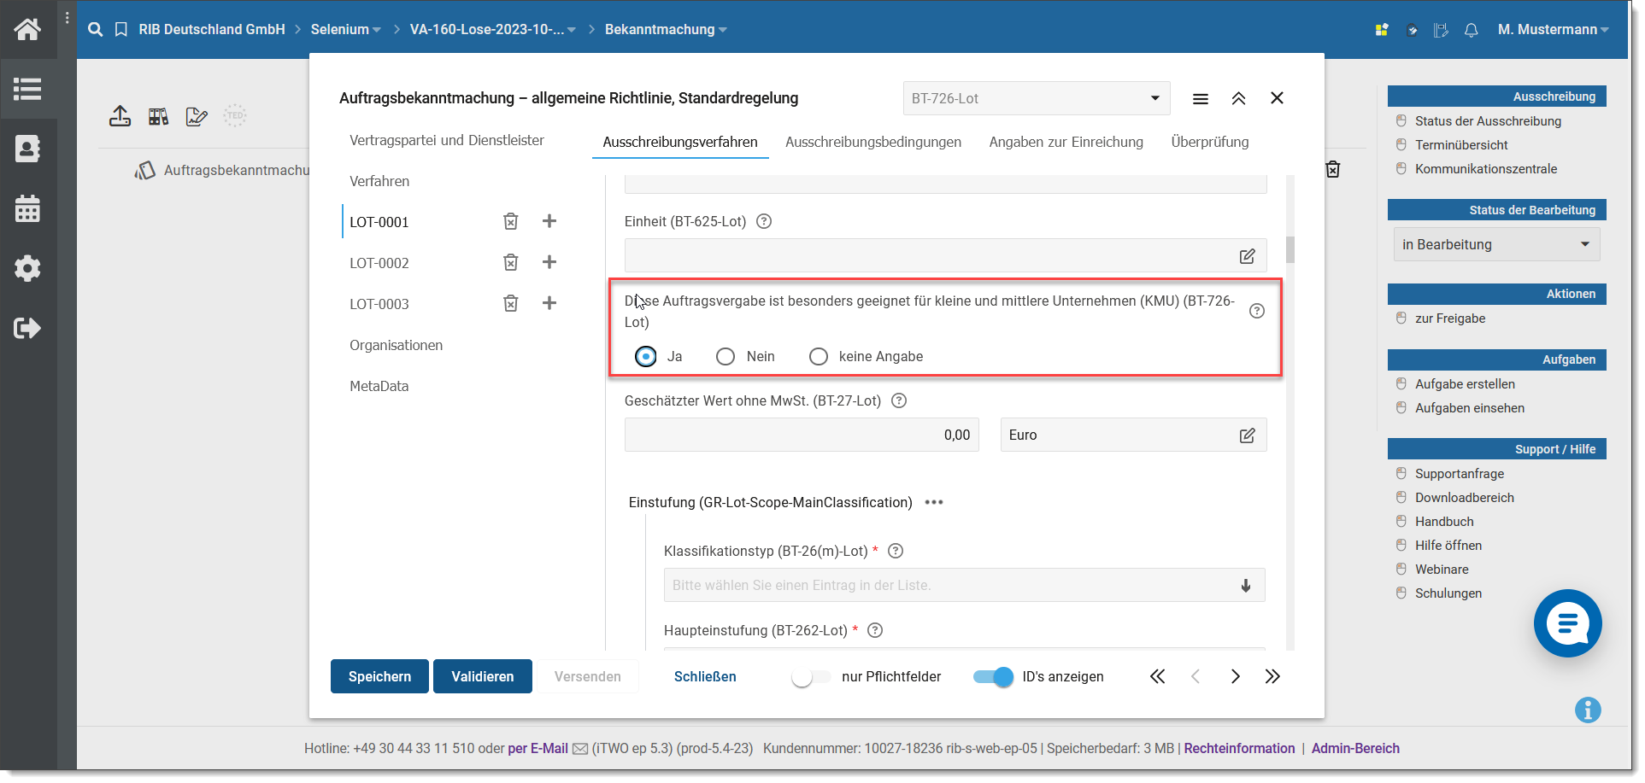The height and width of the screenshot is (783, 1645).
Task: Open the Handbuch link
Action: click(1444, 522)
